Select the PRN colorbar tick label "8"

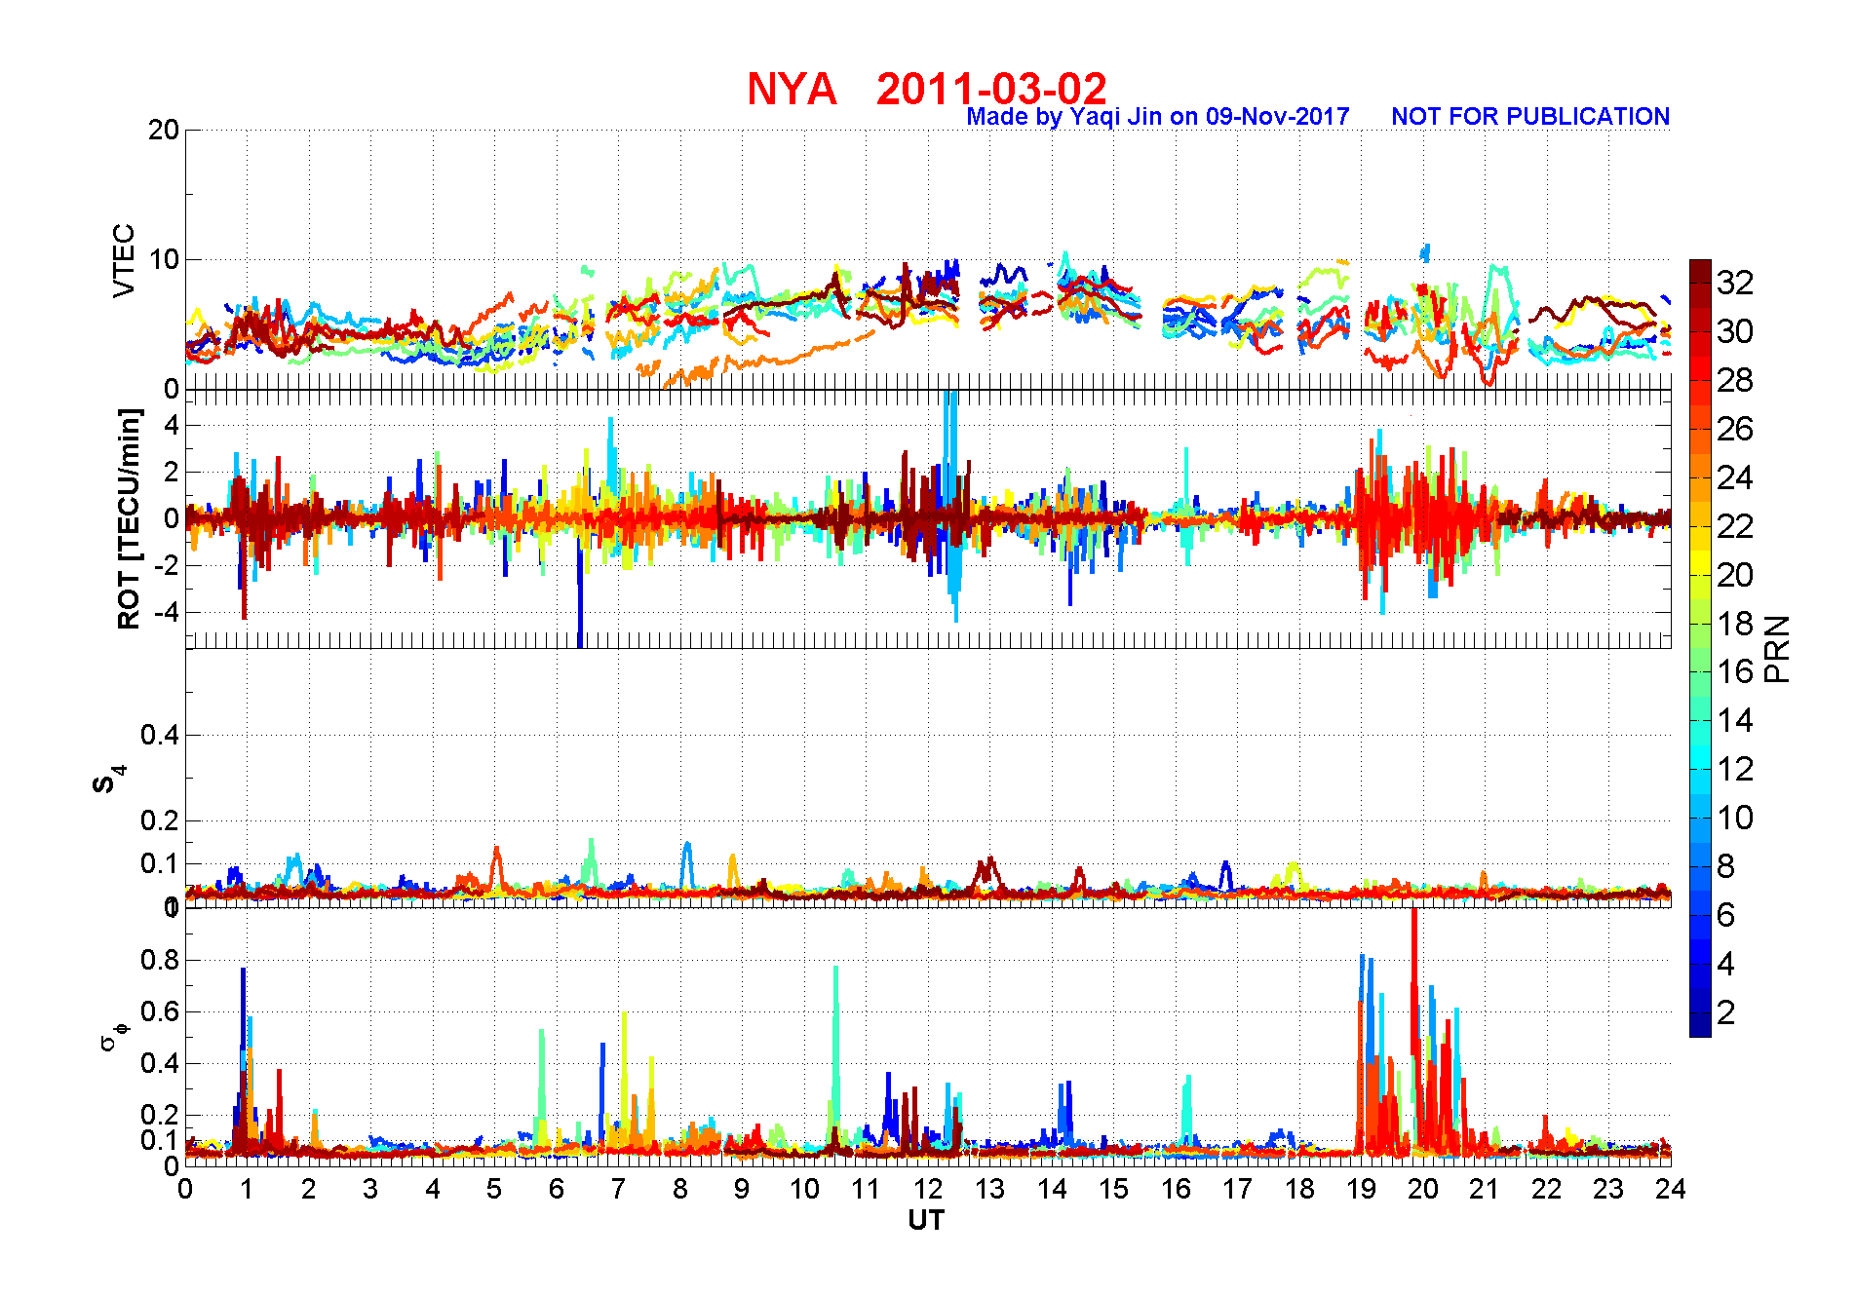(1726, 866)
